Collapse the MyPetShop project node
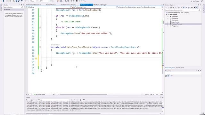 point(166,14)
